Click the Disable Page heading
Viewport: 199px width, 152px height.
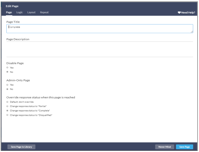[x=15, y=63]
